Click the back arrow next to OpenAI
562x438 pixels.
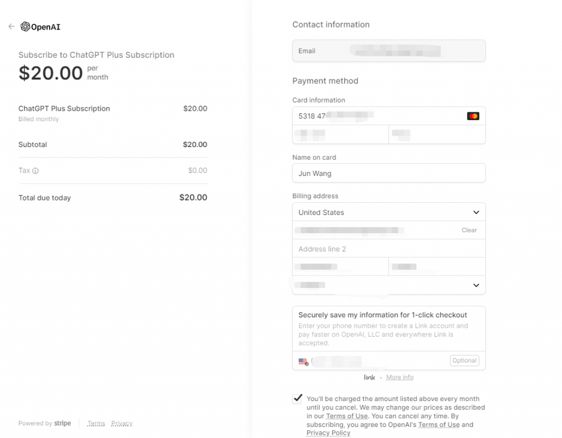[x=11, y=26]
